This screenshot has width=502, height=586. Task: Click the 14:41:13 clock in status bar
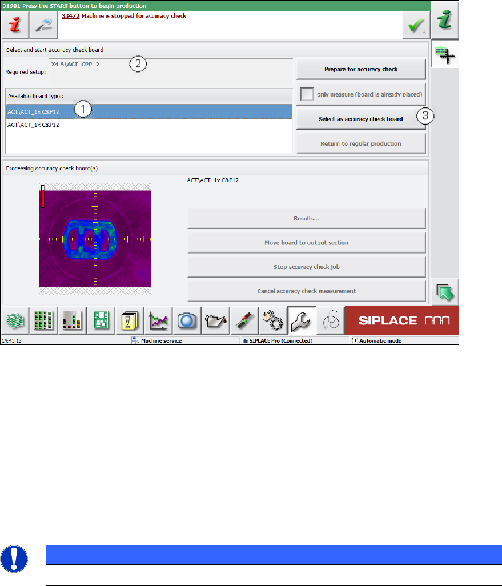pyautogui.click(x=11, y=341)
